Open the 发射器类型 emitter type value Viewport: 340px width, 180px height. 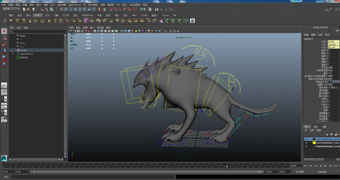coord(334,70)
